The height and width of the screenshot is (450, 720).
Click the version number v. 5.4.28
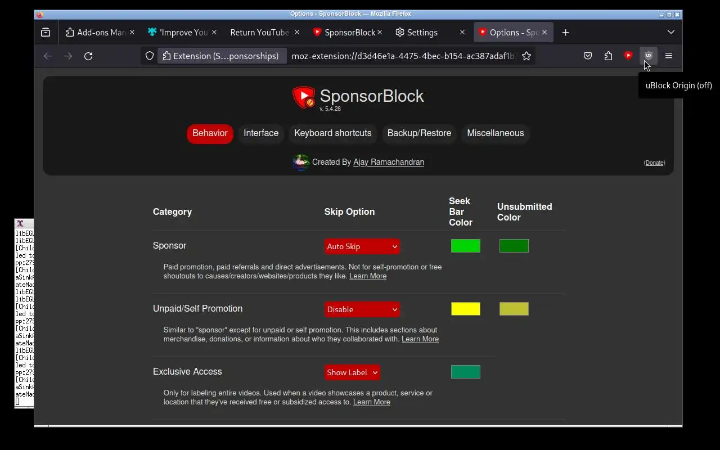click(330, 109)
